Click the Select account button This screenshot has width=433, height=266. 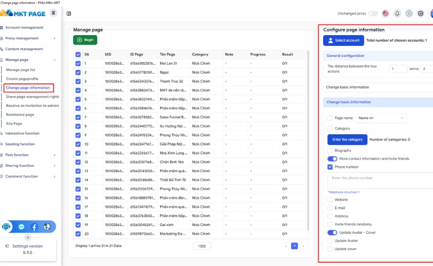point(344,40)
